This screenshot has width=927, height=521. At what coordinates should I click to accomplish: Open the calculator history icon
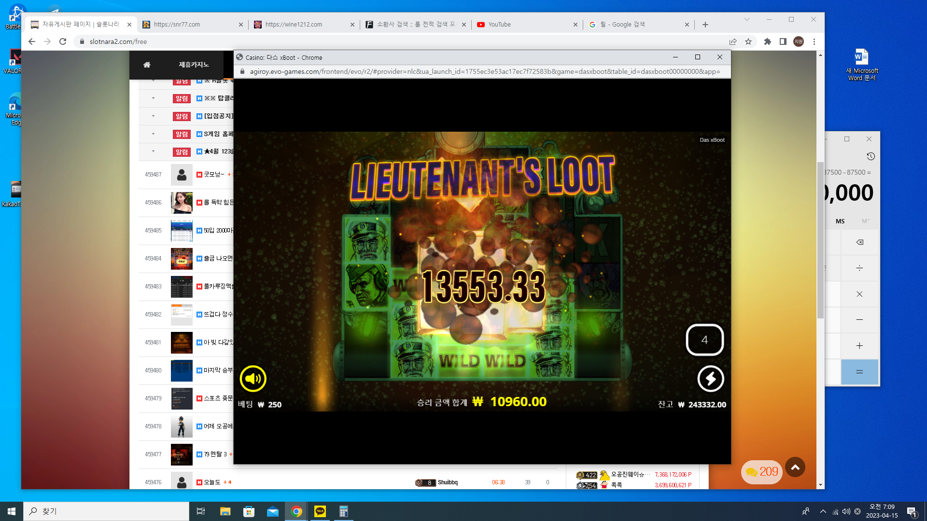pos(871,156)
